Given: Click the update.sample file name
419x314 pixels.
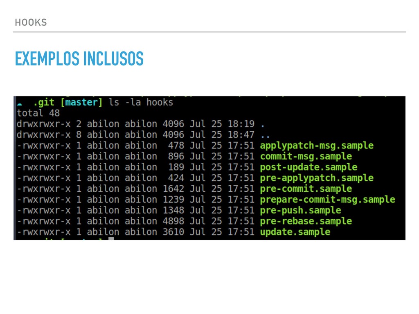Looking at the screenshot, I should pyautogui.click(x=295, y=232).
